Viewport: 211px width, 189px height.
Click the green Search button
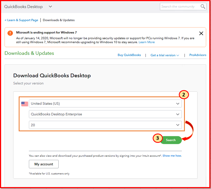(x=171, y=140)
